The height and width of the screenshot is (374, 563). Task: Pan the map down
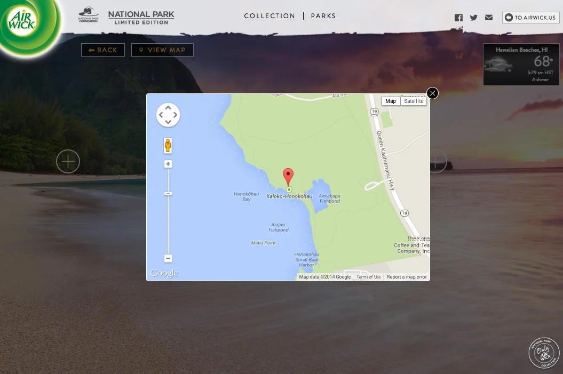pos(168,122)
